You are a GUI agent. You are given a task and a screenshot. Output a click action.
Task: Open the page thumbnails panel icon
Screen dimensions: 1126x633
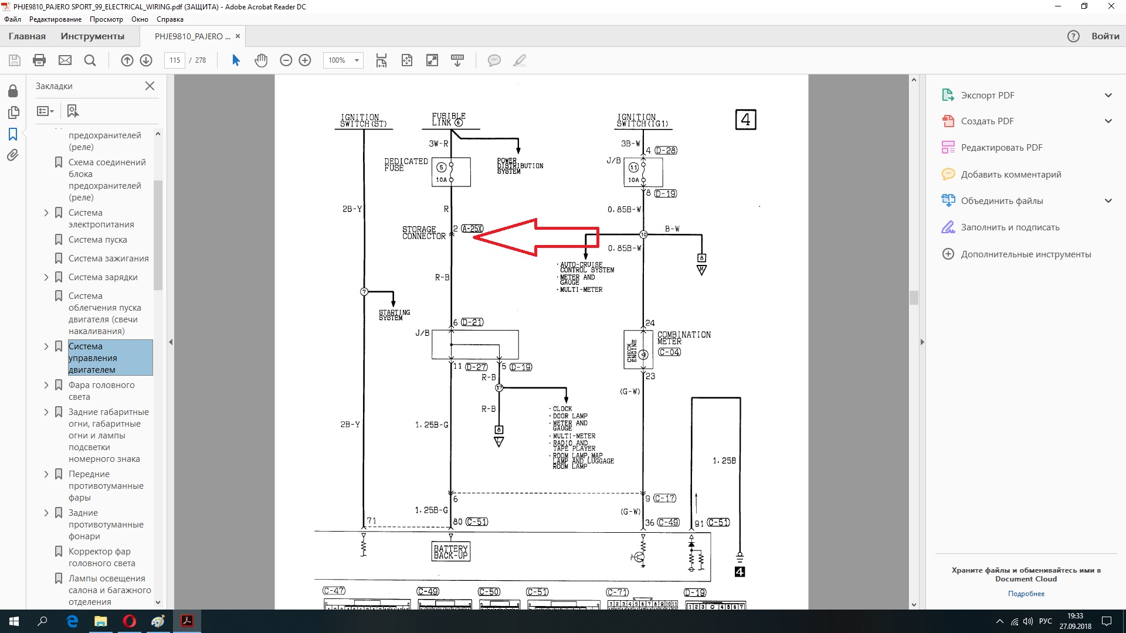[13, 112]
